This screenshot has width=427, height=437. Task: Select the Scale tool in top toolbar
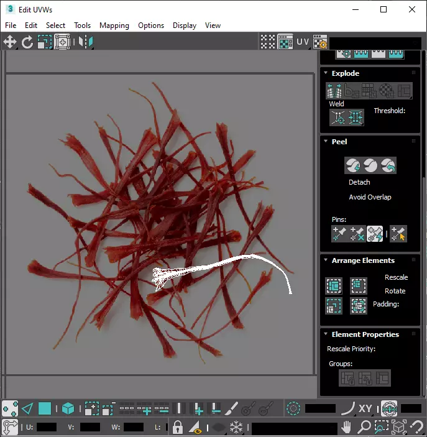click(x=45, y=42)
